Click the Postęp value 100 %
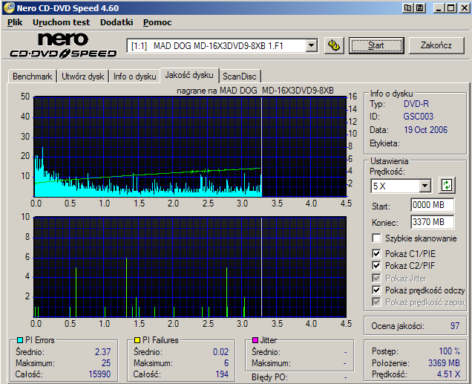472x384 pixels. click(x=450, y=351)
